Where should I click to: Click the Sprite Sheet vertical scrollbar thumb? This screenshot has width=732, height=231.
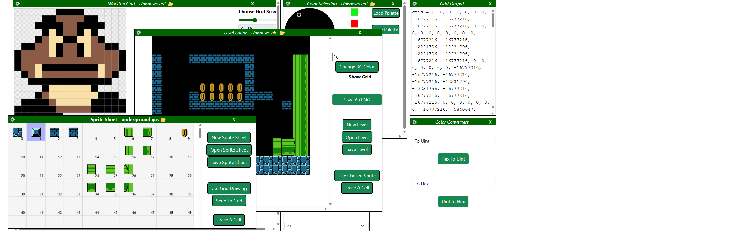pos(200,133)
